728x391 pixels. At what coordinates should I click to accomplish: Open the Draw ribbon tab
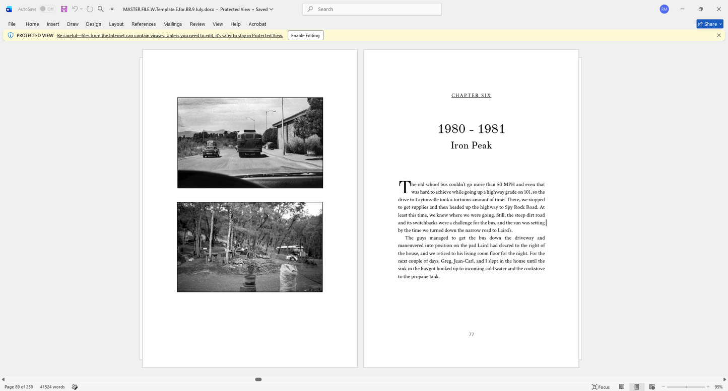73,24
